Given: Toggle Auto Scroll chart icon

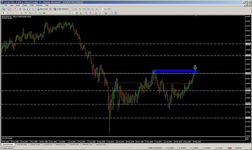Looking at the screenshot, I should coord(96,13).
